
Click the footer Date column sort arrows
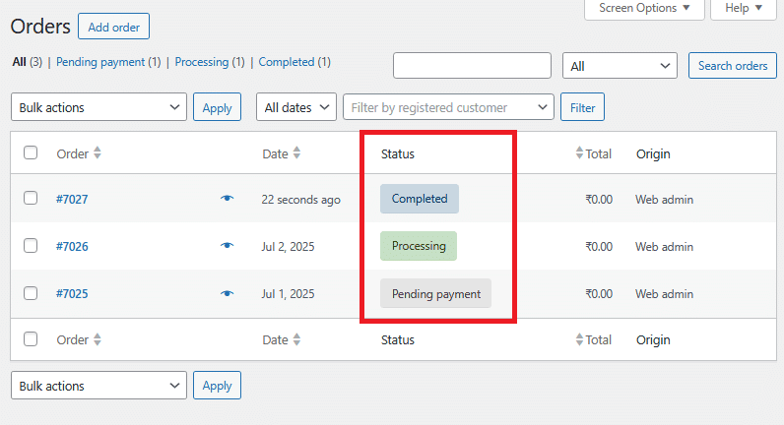click(x=296, y=339)
